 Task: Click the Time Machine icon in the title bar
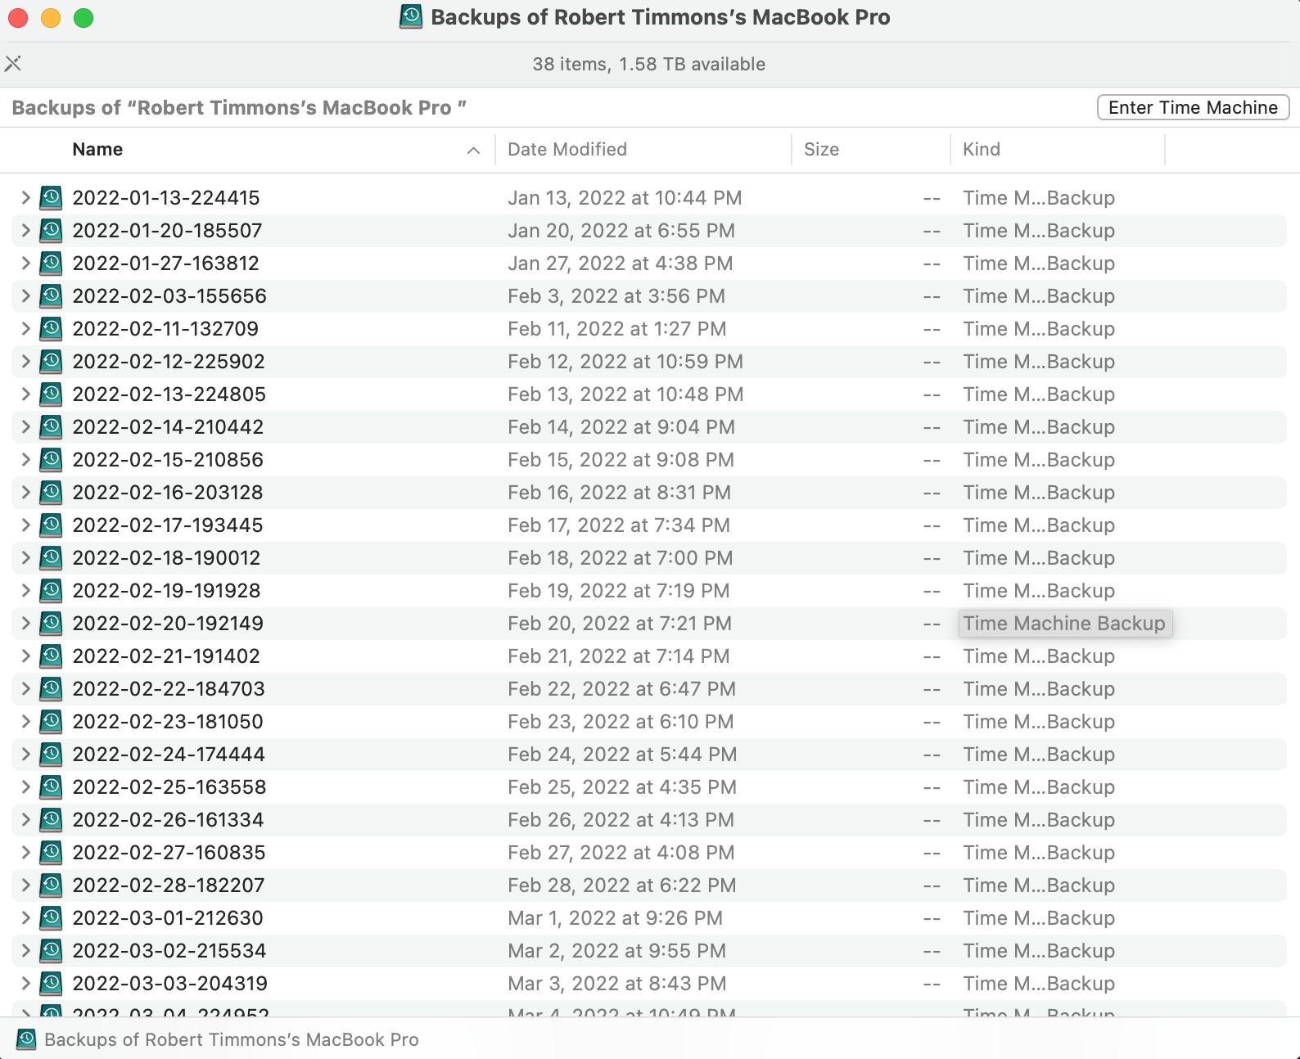(411, 17)
